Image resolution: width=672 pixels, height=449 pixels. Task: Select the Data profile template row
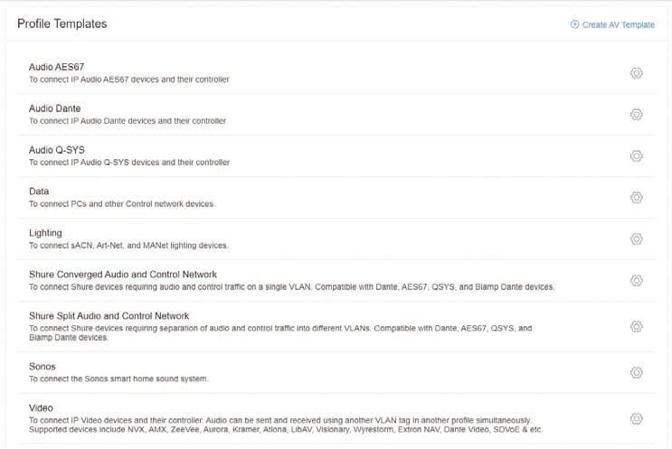tap(39, 192)
